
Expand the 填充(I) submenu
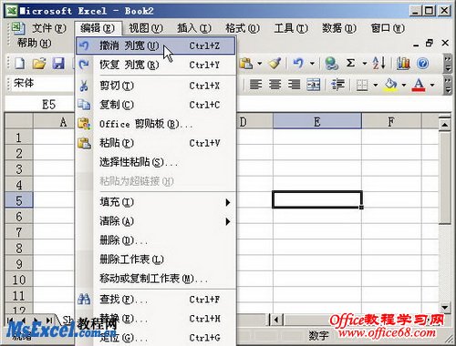pyautogui.click(x=155, y=202)
